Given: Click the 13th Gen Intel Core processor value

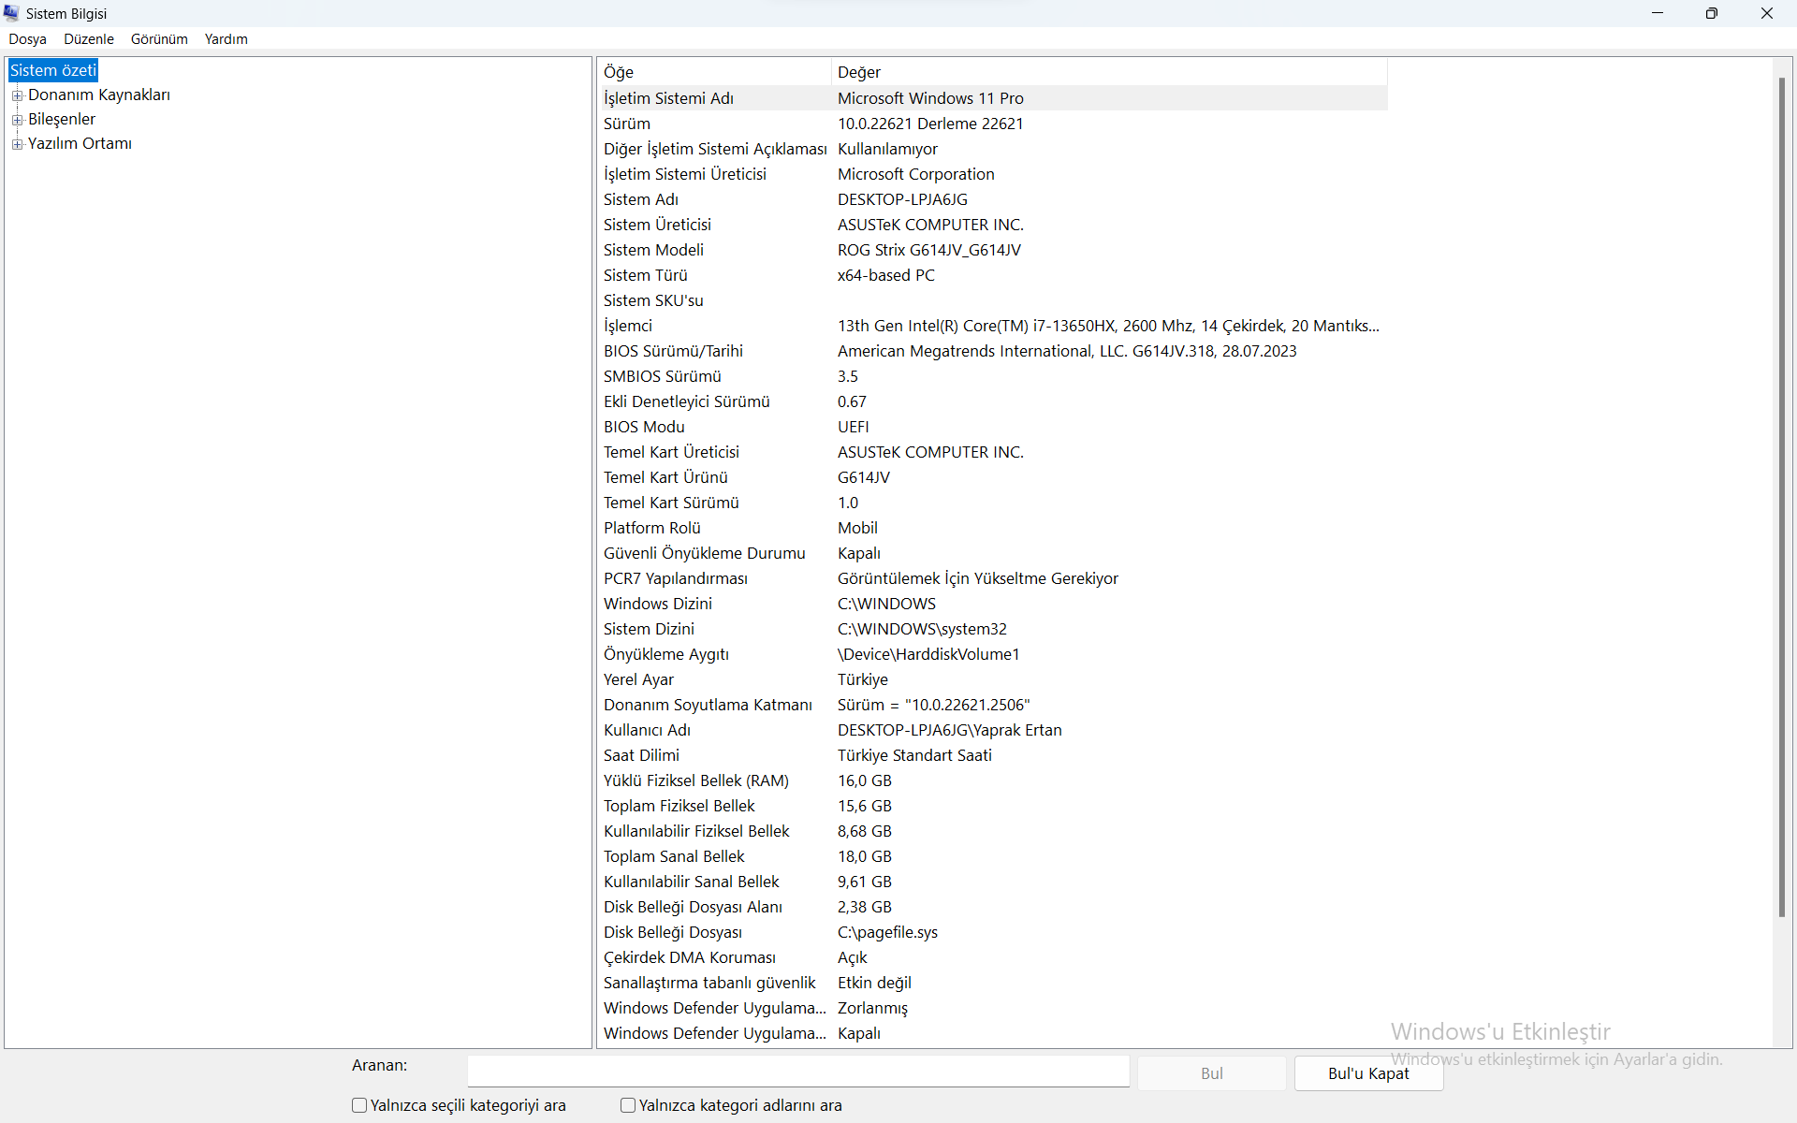Looking at the screenshot, I should pyautogui.click(x=1108, y=326).
